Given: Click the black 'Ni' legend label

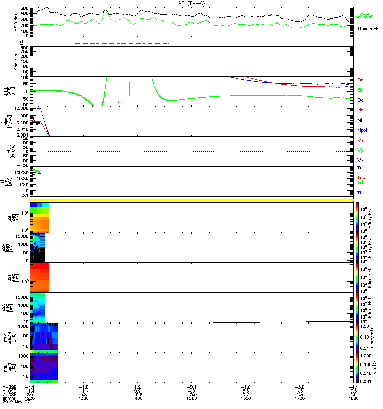Looking at the screenshot, I should (x=360, y=120).
